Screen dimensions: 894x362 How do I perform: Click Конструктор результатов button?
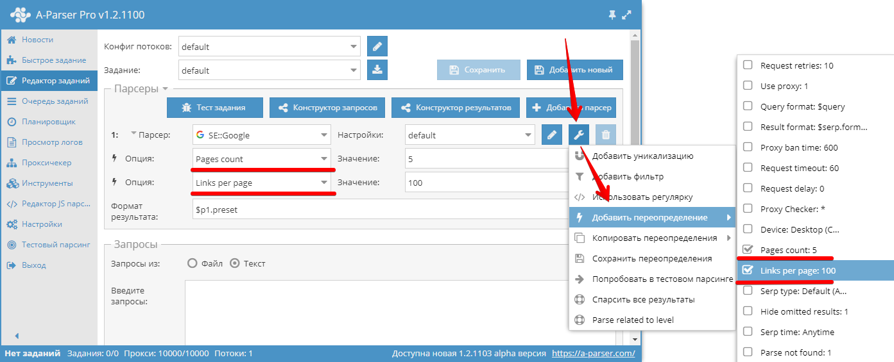[456, 108]
